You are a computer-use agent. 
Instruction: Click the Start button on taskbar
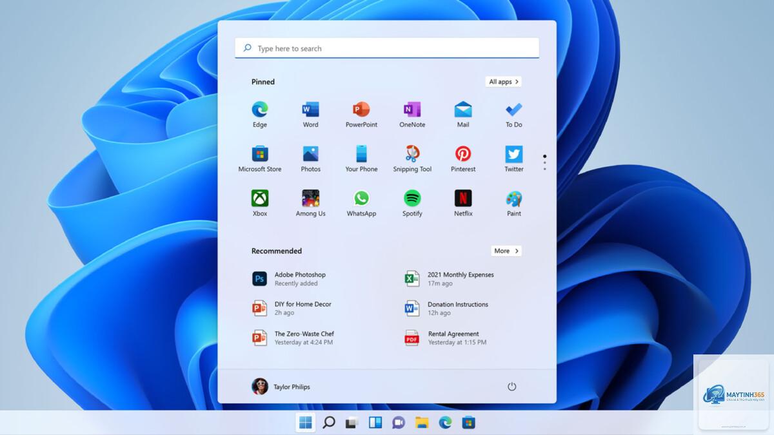[306, 423]
